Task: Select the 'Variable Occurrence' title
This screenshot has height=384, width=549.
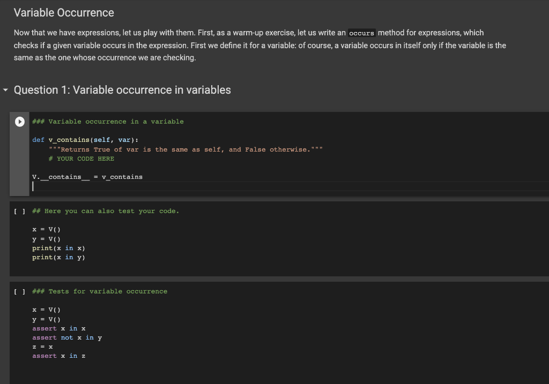Action: (x=64, y=12)
